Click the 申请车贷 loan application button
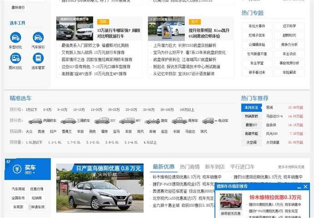 click(x=37, y=207)
